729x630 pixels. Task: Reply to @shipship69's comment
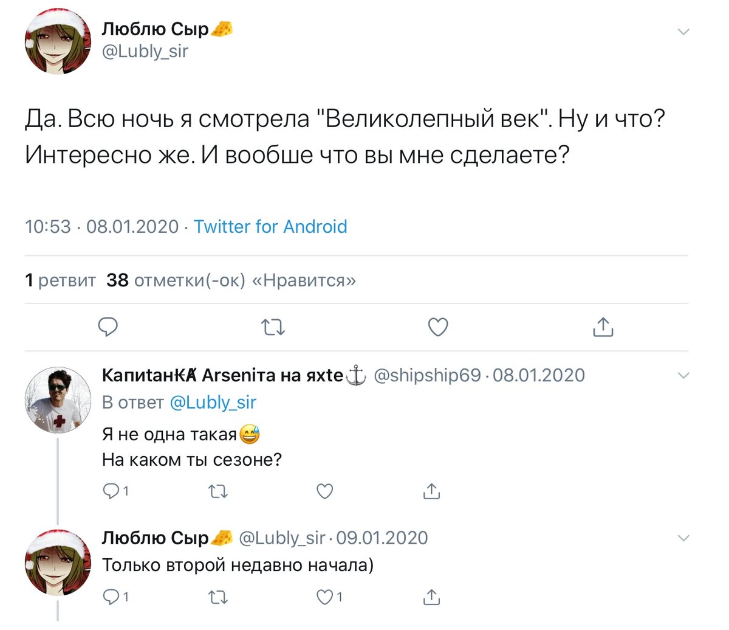[111, 491]
